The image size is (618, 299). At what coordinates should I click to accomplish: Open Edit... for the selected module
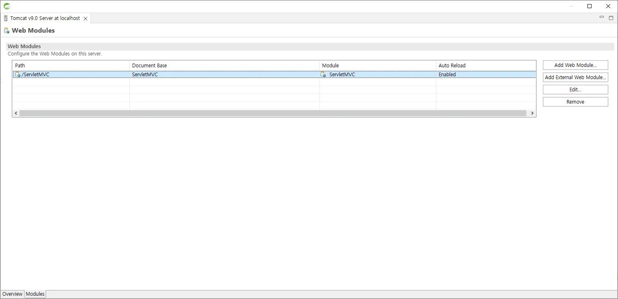[576, 90]
